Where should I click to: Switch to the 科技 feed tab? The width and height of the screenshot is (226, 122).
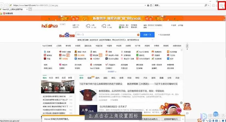[x=129, y=78]
